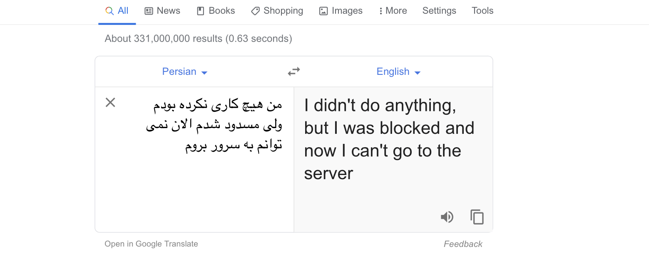Image resolution: width=649 pixels, height=264 pixels.
Task: Swap Persian and English languages
Action: (294, 72)
